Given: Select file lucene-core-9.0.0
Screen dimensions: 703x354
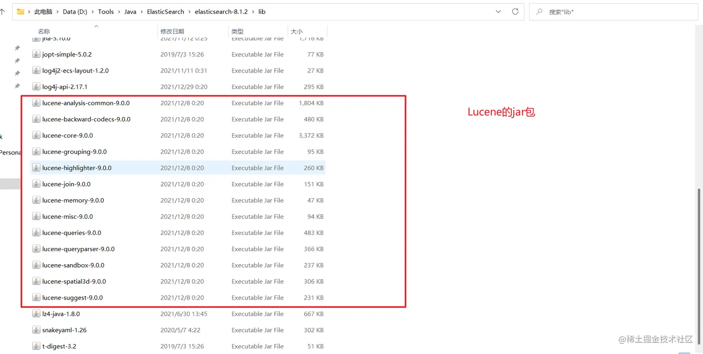Looking at the screenshot, I should coord(67,135).
